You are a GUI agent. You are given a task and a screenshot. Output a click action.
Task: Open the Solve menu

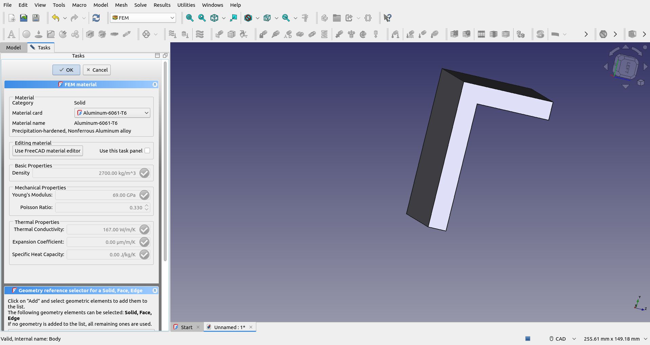140,5
